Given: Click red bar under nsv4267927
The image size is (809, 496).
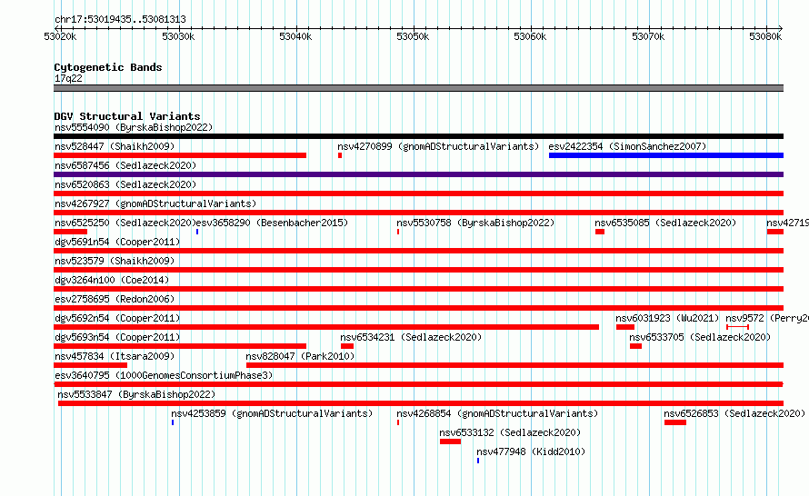Looking at the screenshot, I should click(418, 213).
